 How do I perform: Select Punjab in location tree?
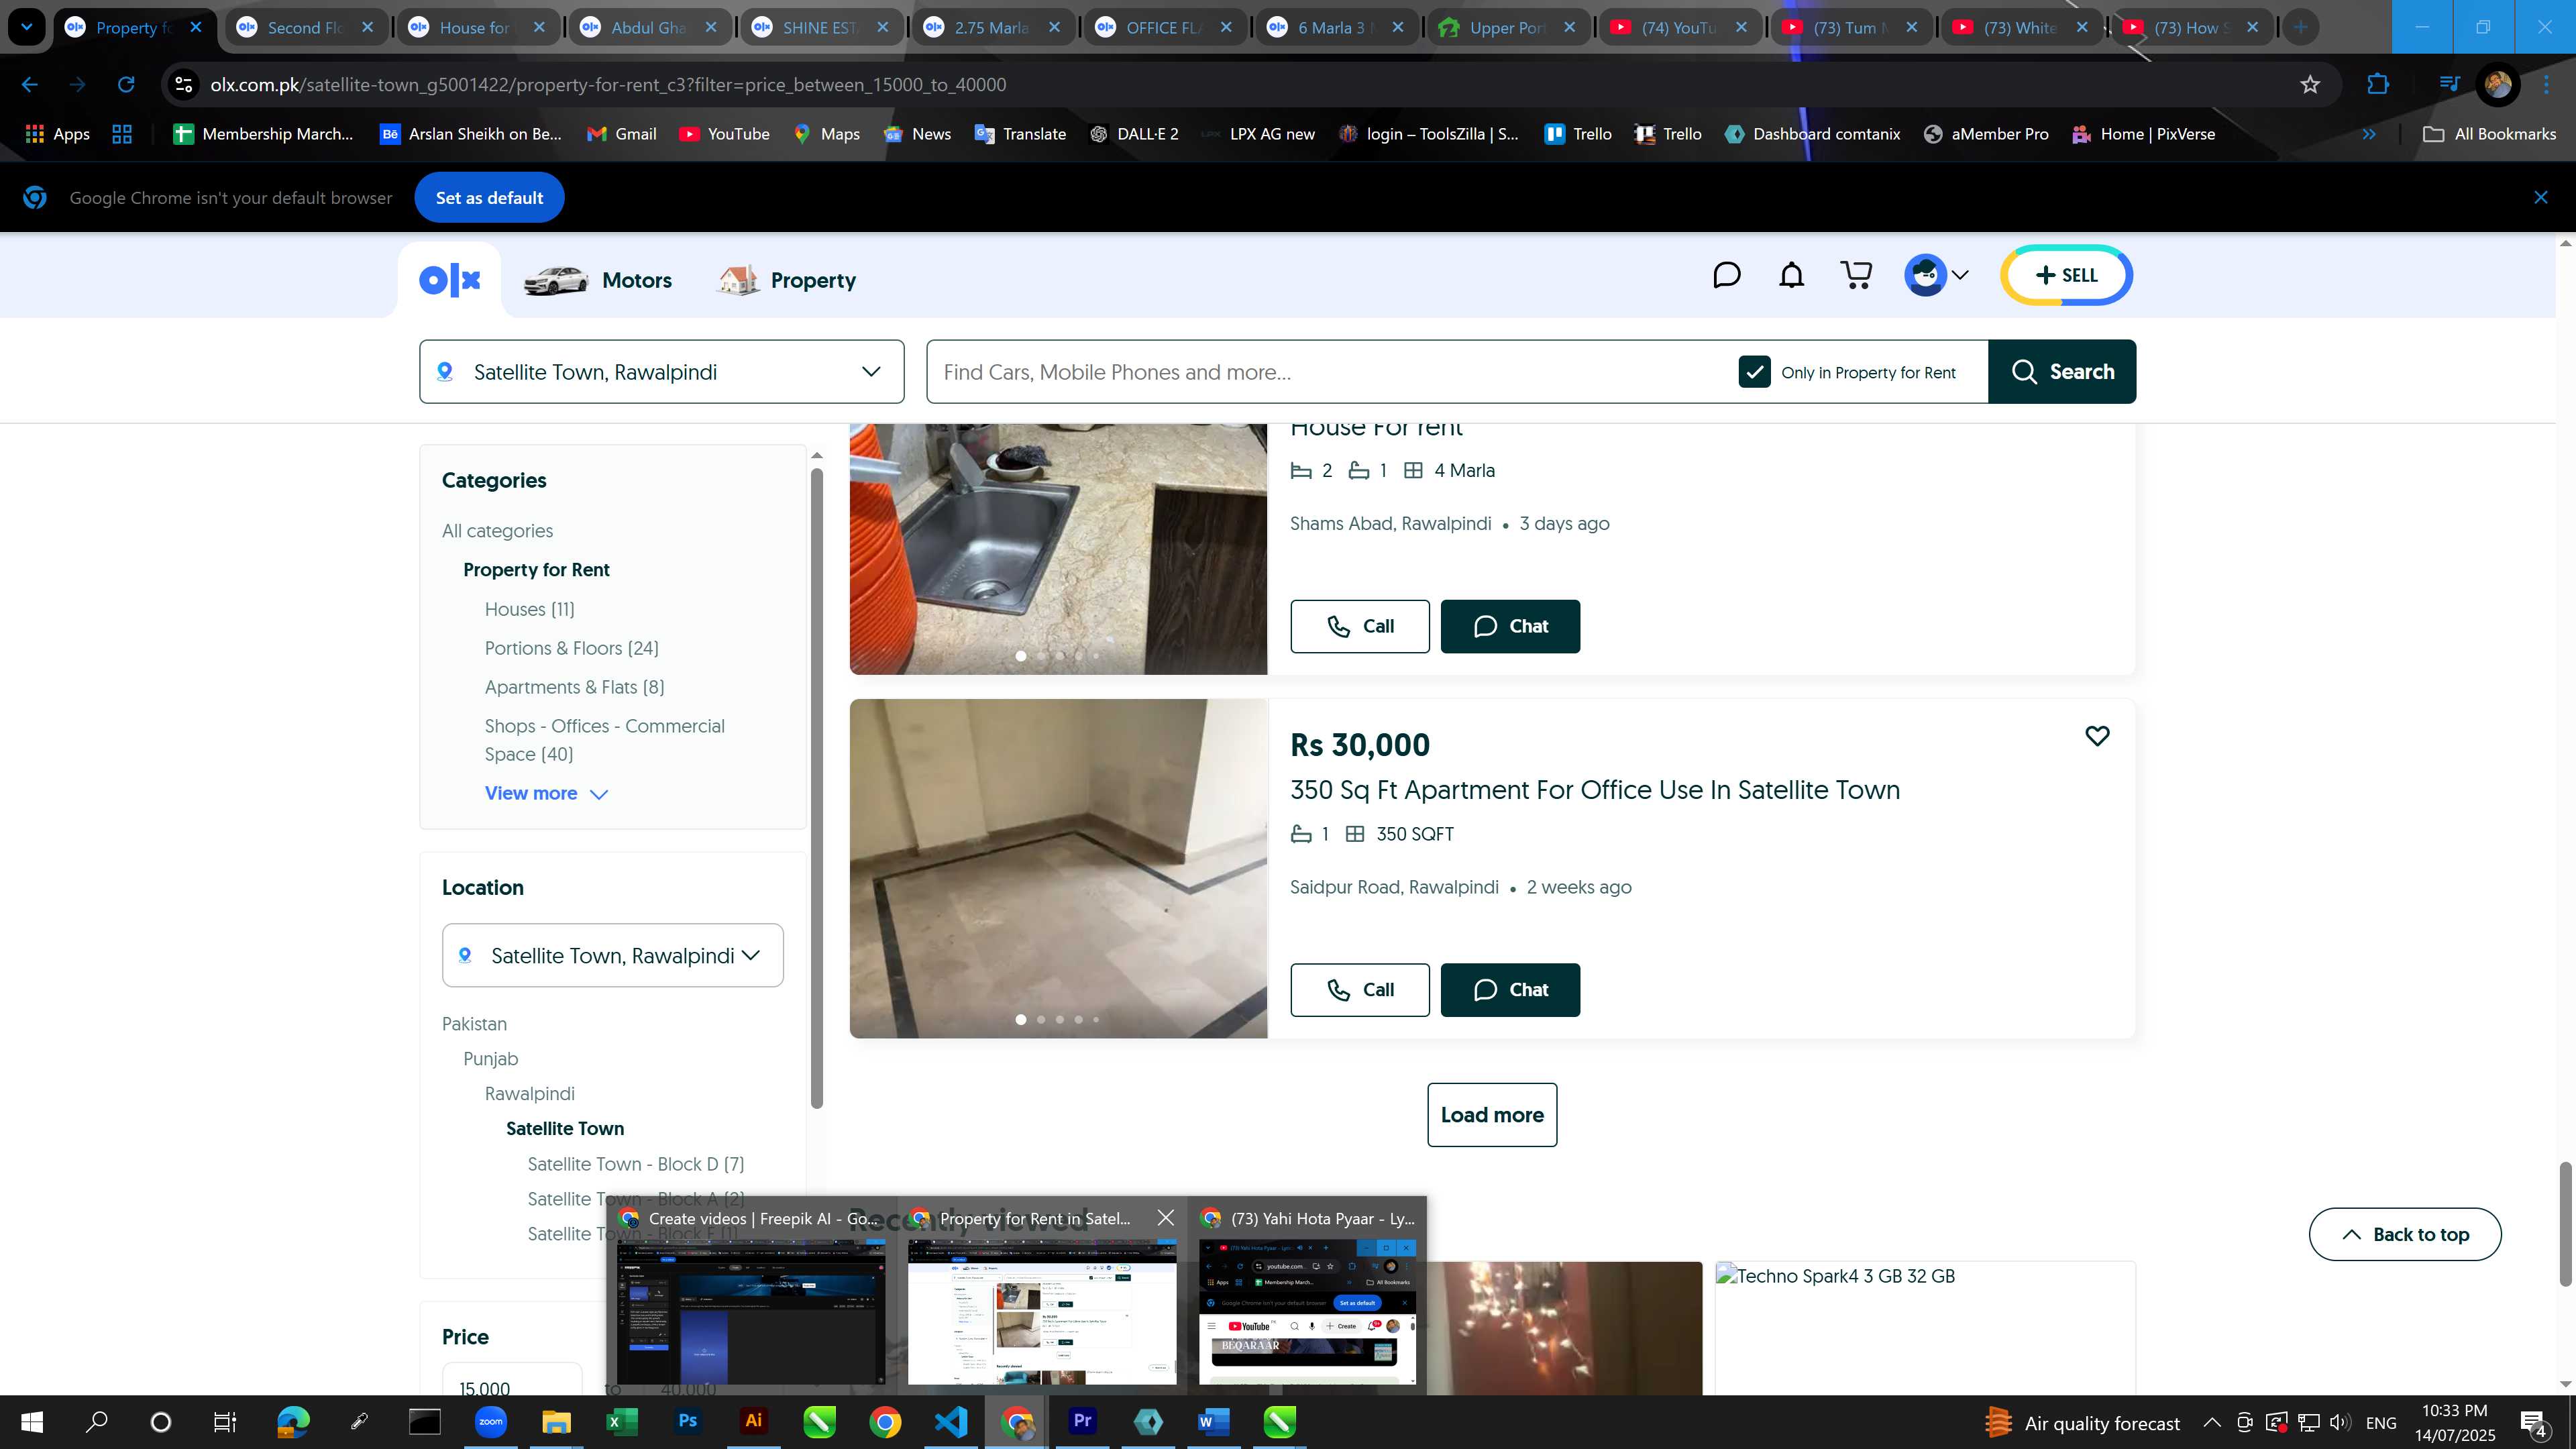491,1059
